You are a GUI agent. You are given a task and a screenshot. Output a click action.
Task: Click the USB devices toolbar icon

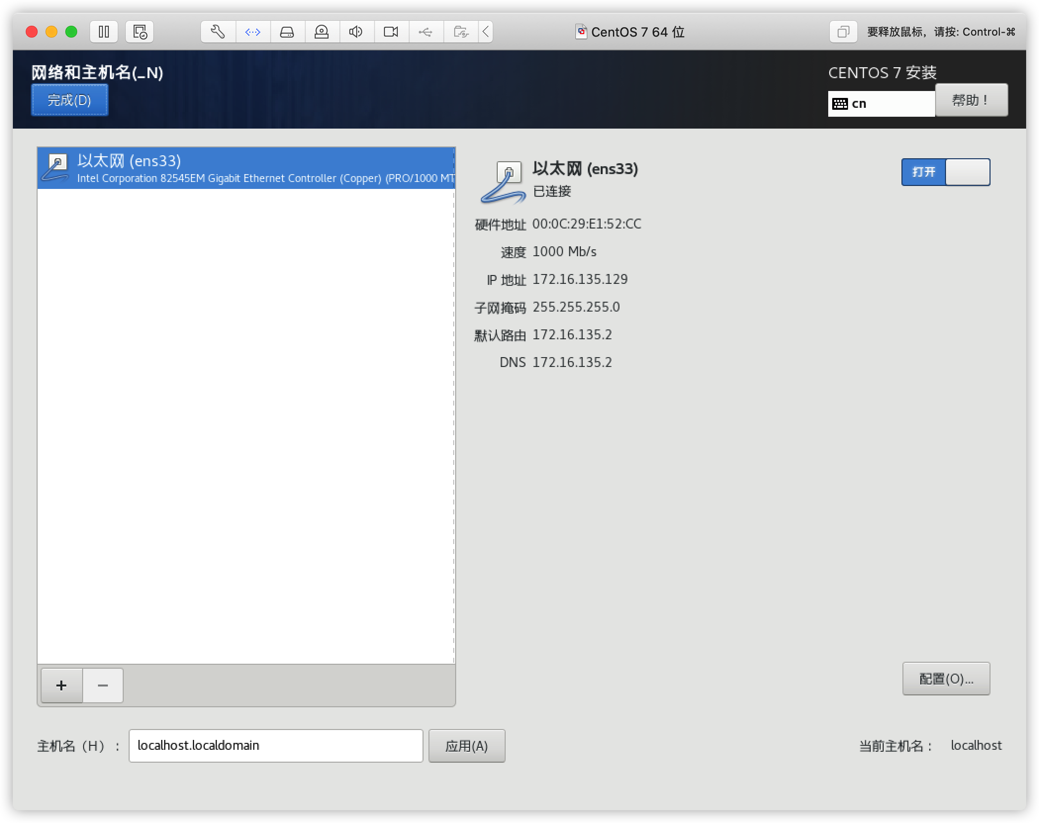(425, 32)
